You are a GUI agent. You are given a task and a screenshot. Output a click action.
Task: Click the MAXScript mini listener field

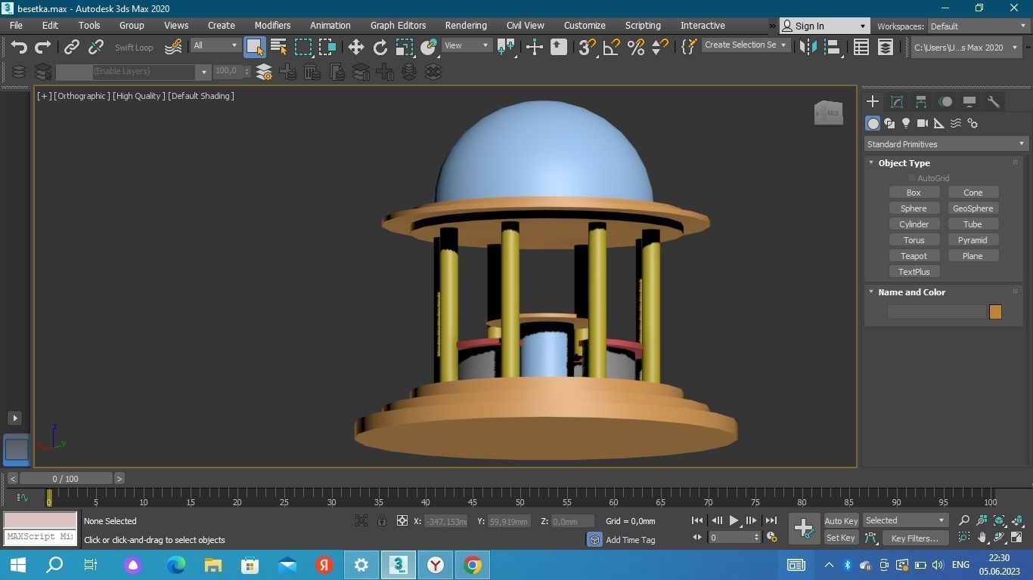(40, 537)
